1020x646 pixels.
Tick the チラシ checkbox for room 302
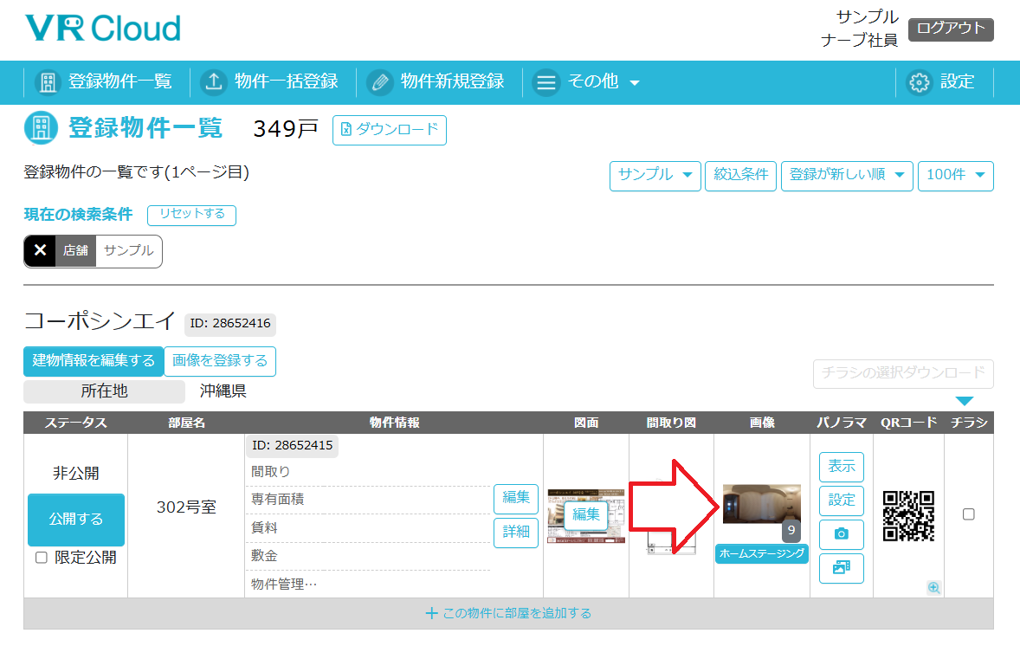coord(969,514)
